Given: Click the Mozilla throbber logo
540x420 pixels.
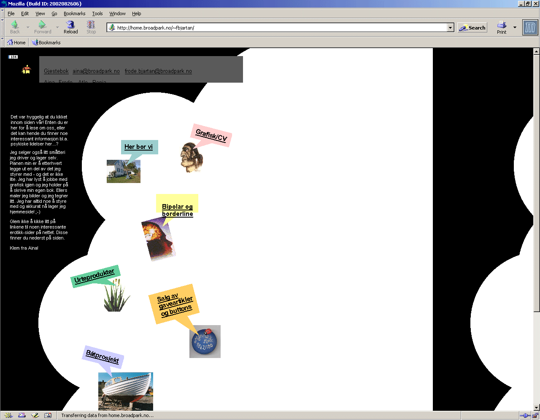Looking at the screenshot, I should pyautogui.click(x=530, y=28).
